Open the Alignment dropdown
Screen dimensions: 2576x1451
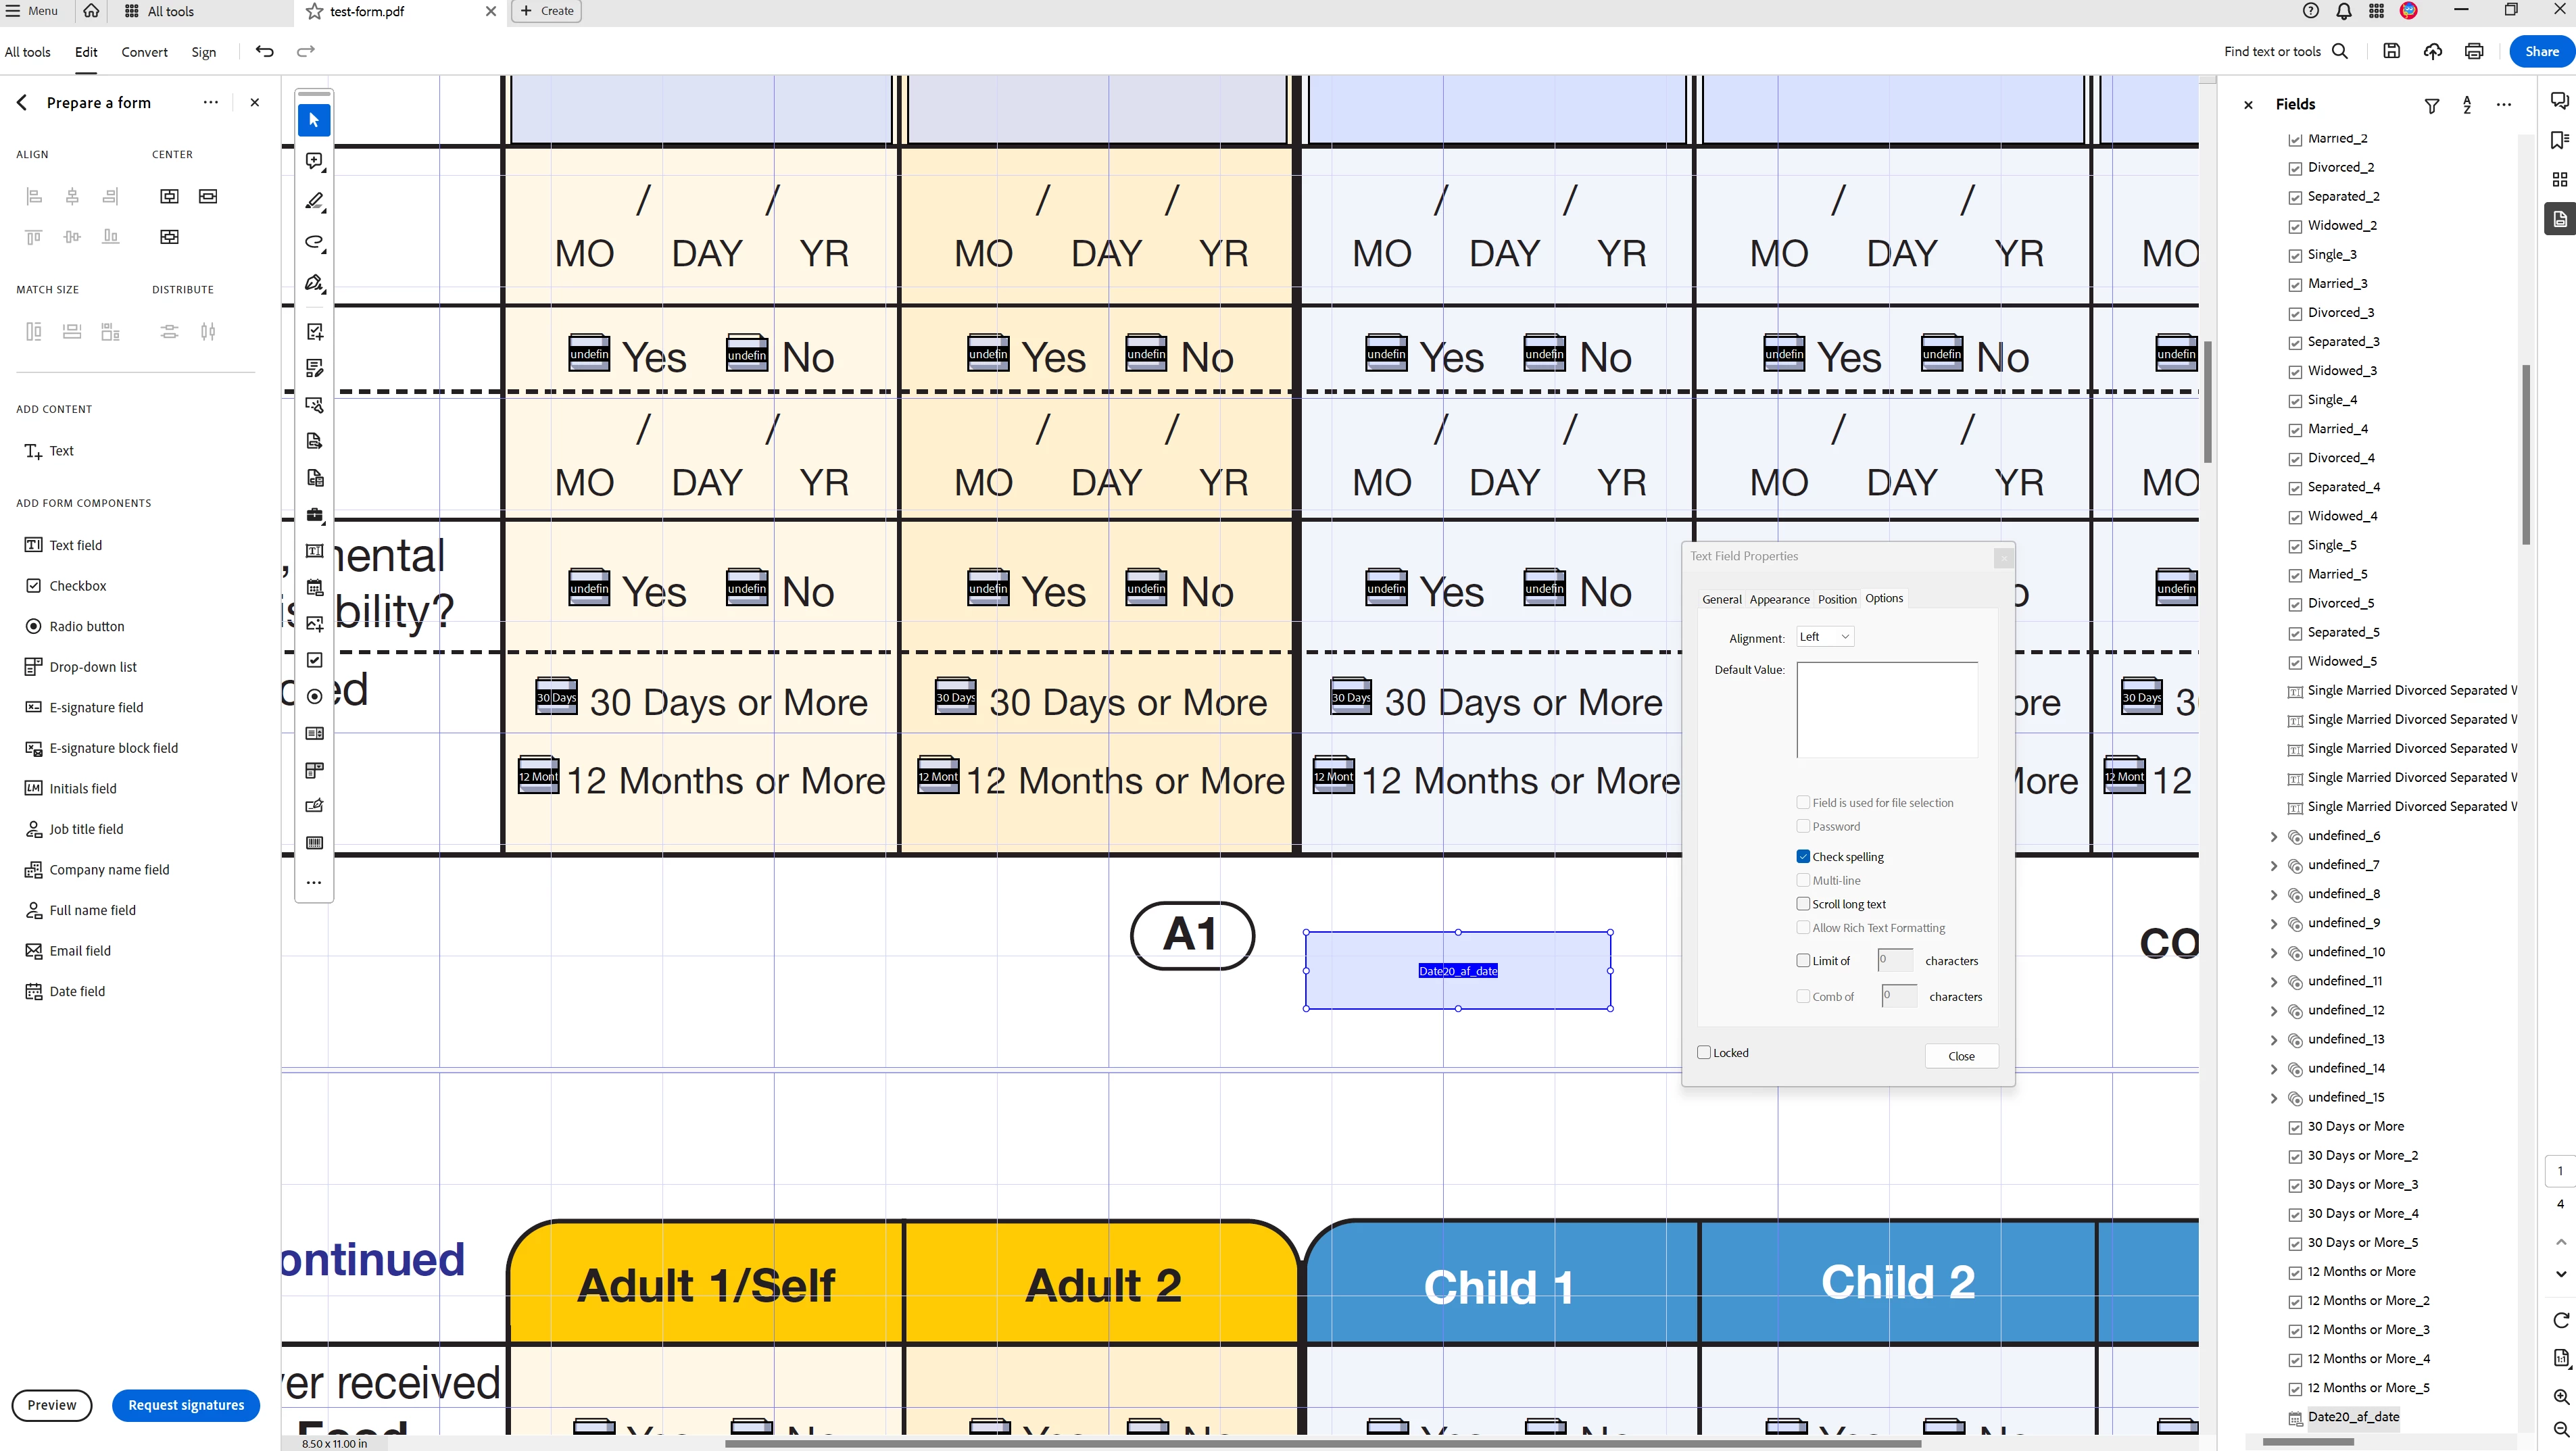[1825, 637]
